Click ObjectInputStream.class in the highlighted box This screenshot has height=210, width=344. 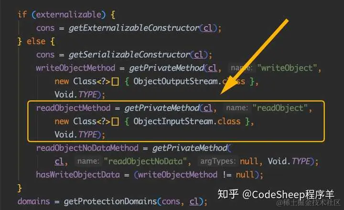click(187, 121)
